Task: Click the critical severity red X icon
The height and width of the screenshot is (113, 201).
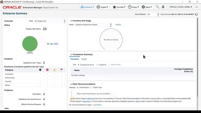Action: point(47,70)
